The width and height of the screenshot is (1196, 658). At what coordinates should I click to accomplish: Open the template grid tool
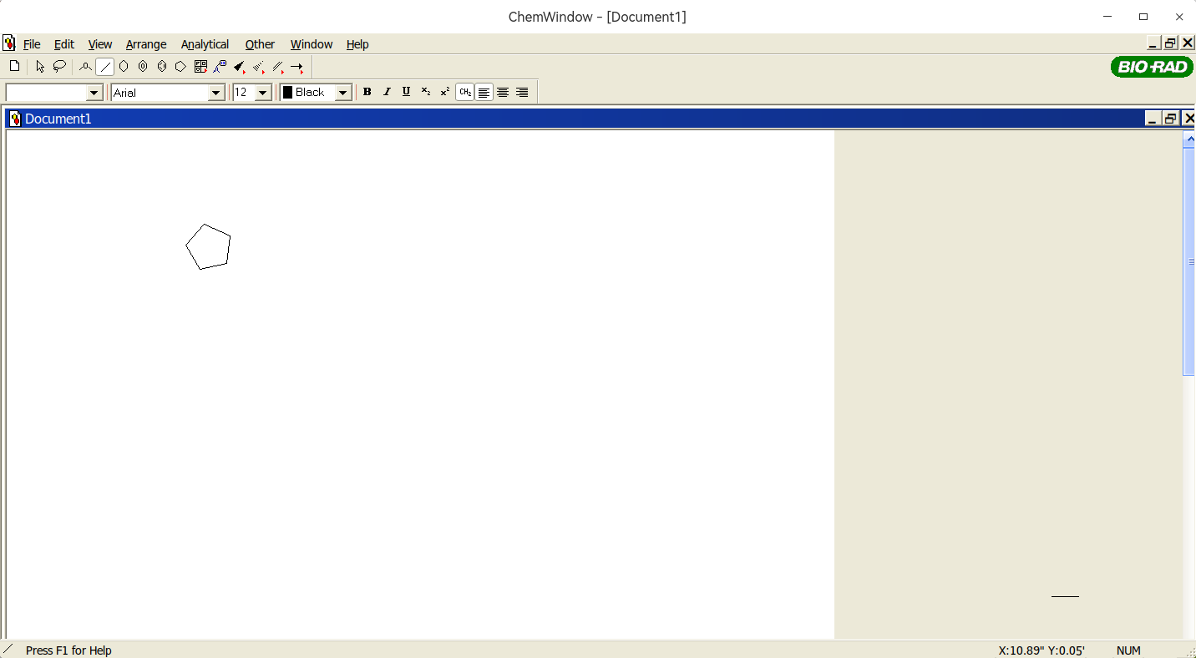pyautogui.click(x=200, y=67)
